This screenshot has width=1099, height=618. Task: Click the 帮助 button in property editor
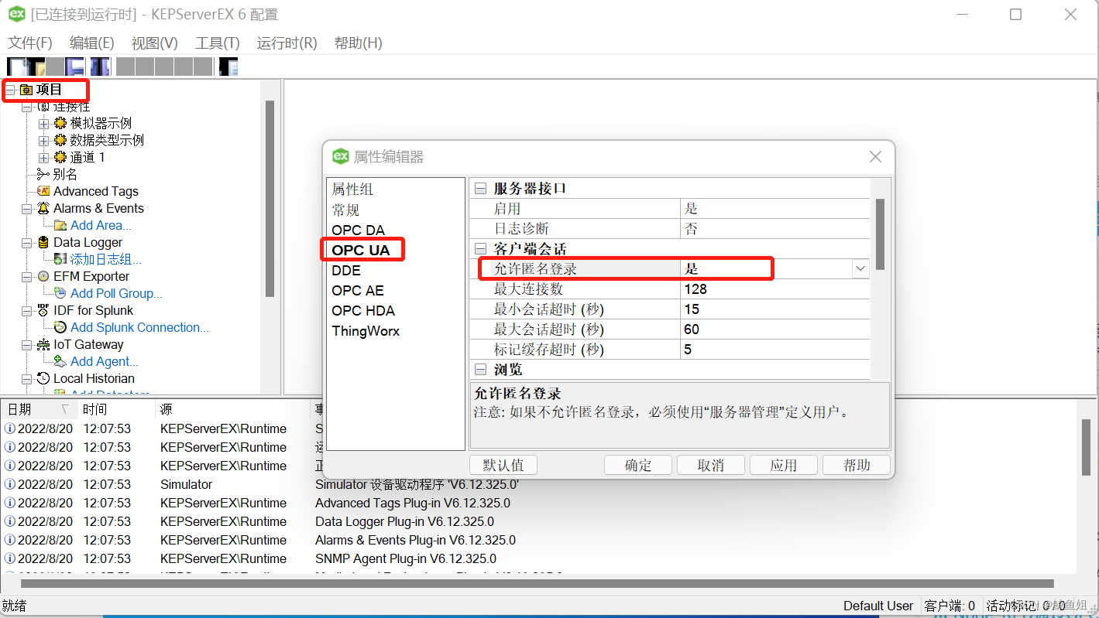coord(857,465)
